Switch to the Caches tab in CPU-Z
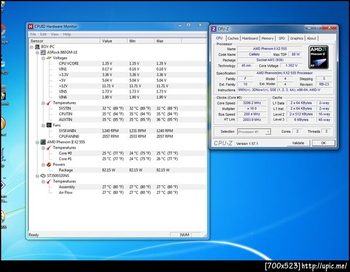Viewport: 350px width, 272px height. (x=233, y=38)
